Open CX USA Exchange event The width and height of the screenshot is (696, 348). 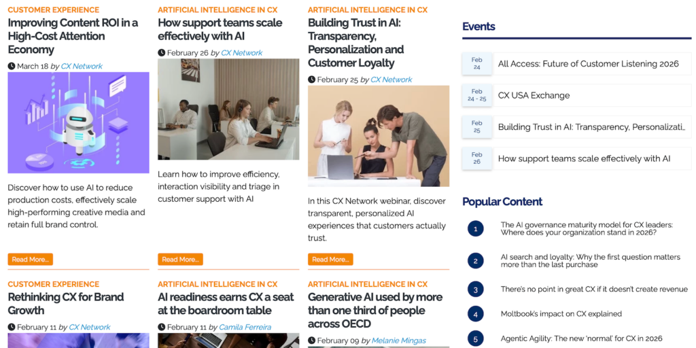tap(534, 95)
